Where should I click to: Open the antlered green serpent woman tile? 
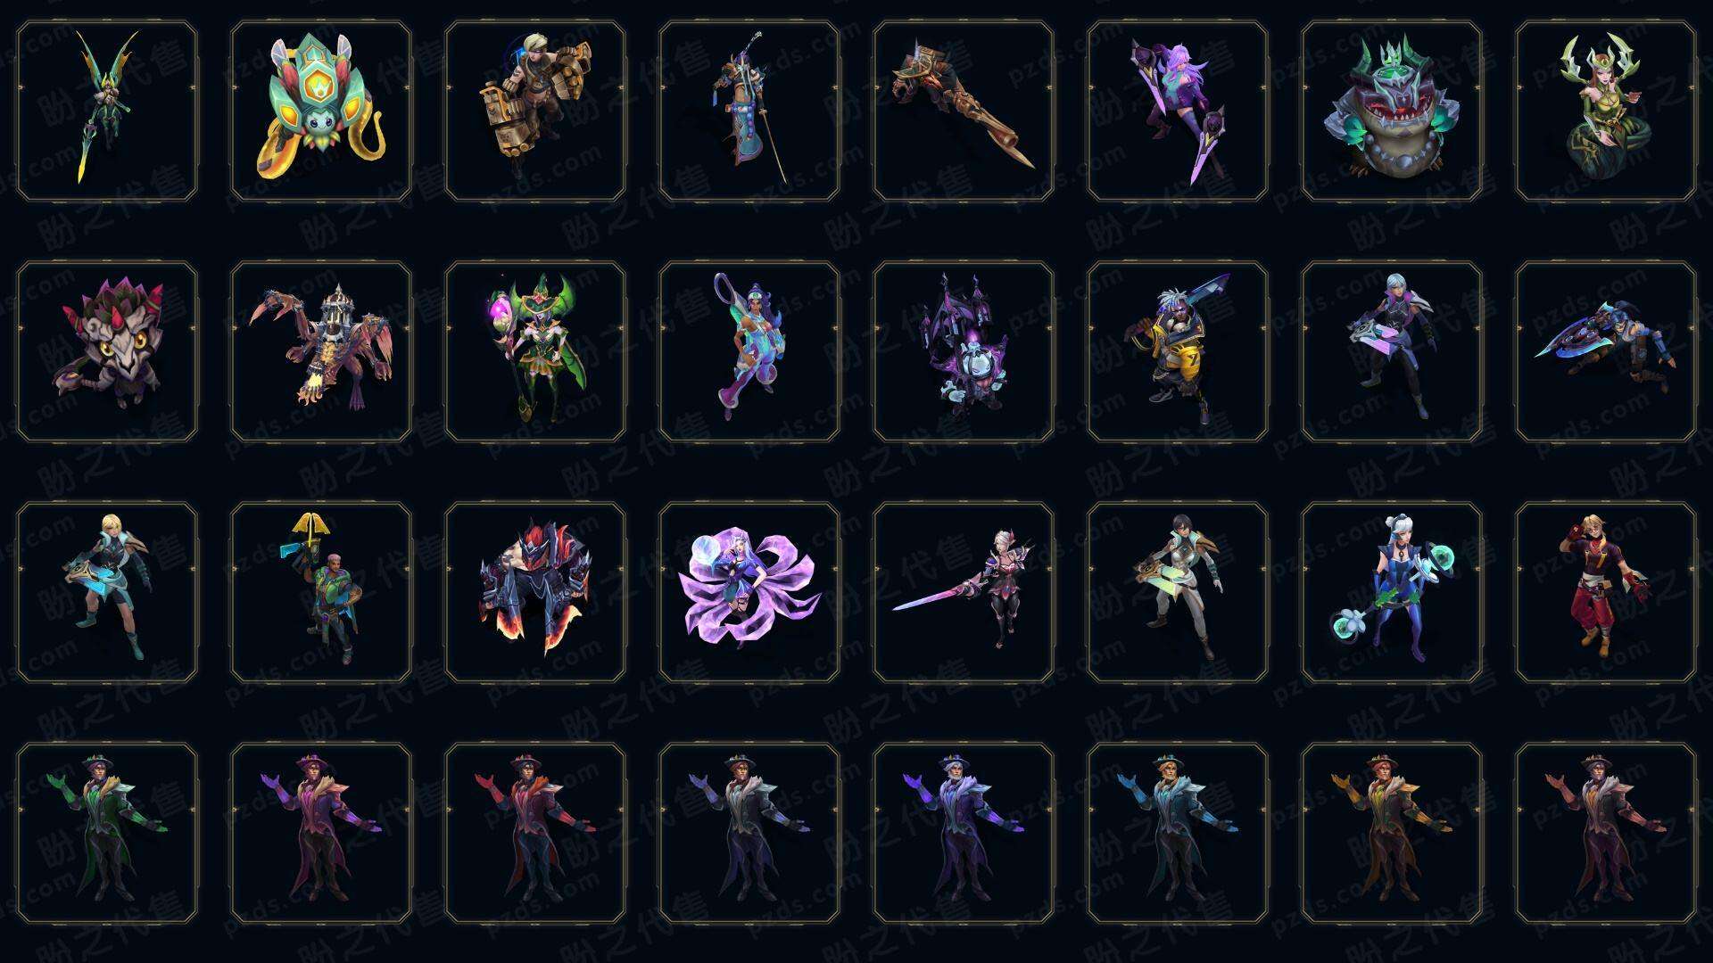(1606, 111)
